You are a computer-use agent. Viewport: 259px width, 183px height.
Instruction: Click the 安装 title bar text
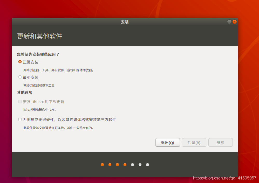tap(125, 22)
